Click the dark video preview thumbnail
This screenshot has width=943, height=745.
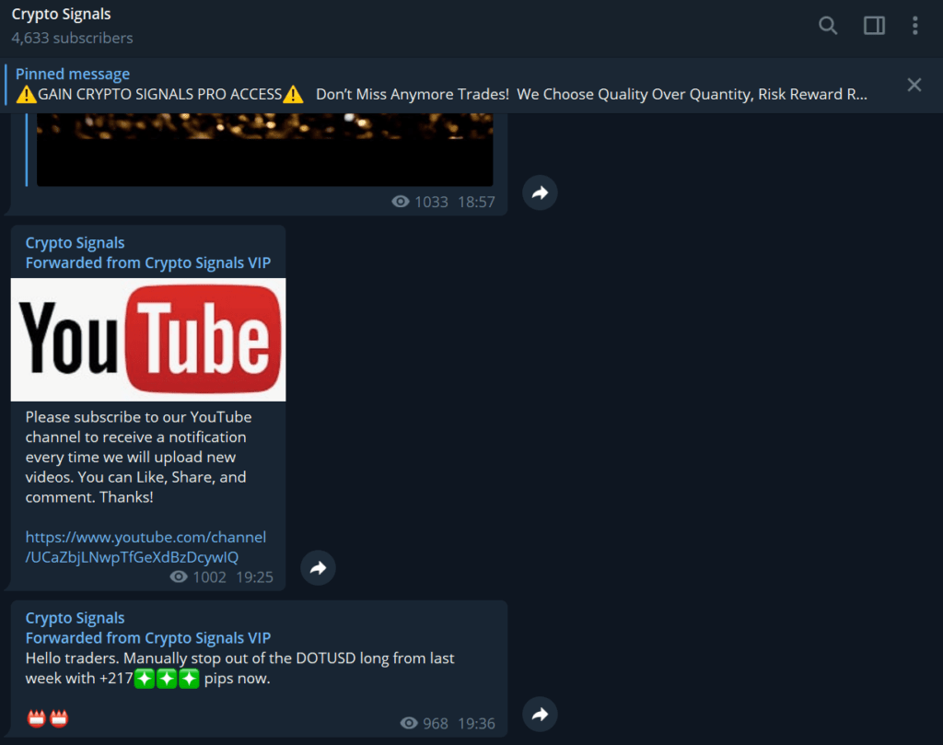(264, 149)
